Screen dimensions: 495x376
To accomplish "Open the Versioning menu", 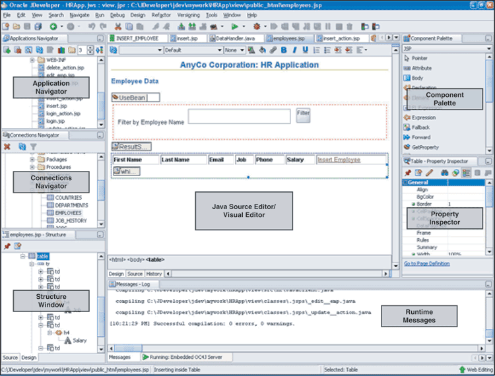I will tap(188, 15).
